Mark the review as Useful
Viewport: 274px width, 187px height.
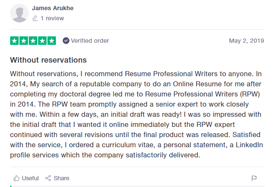pyautogui.click(x=30, y=178)
